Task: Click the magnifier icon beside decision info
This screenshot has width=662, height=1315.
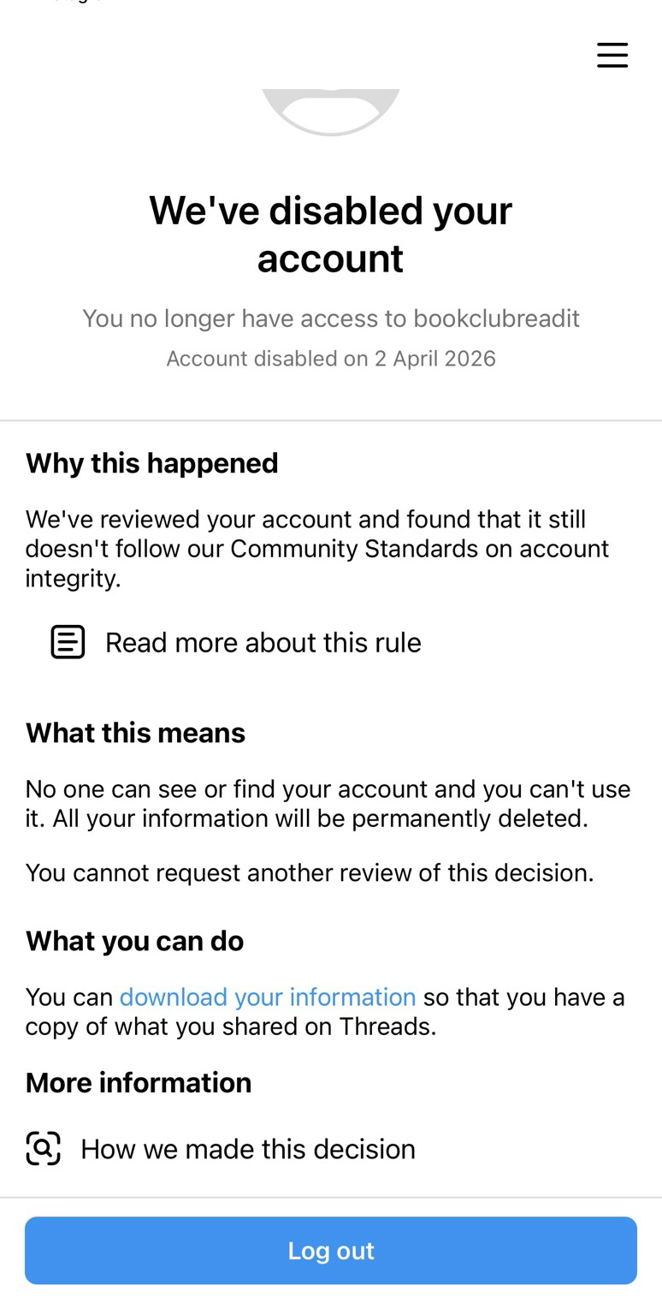Action: click(44, 1148)
